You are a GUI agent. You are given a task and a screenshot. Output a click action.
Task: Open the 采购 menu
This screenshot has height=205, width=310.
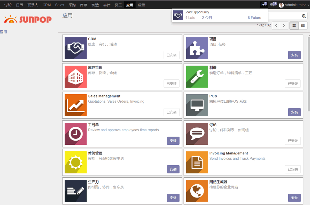[x=72, y=5]
